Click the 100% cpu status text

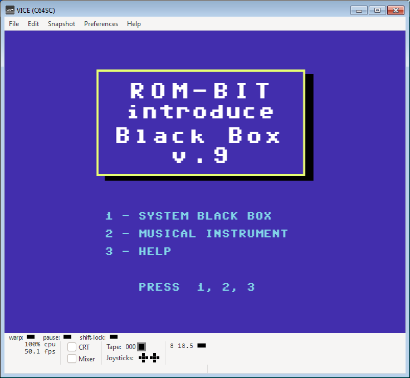pyautogui.click(x=40, y=344)
